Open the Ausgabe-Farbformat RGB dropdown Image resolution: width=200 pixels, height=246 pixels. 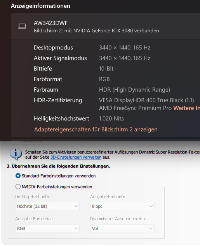(x=47, y=228)
